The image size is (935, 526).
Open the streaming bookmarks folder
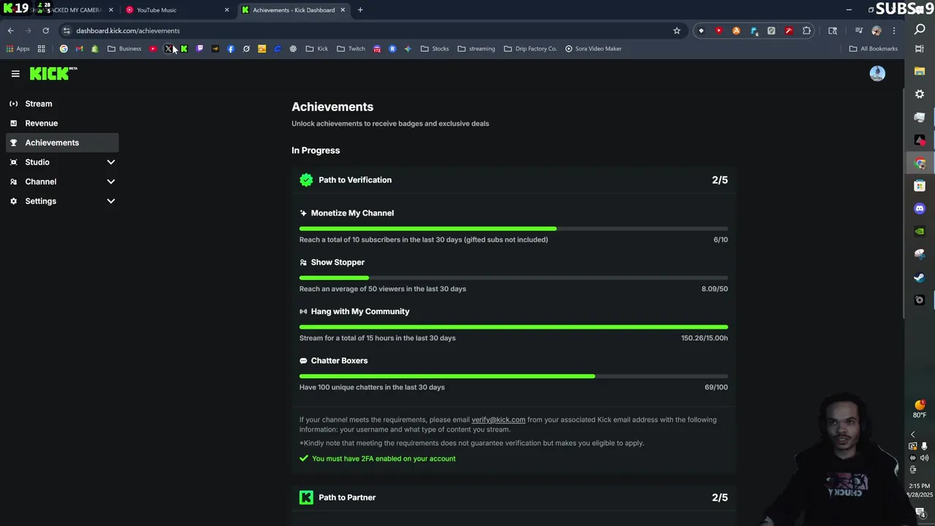point(476,49)
